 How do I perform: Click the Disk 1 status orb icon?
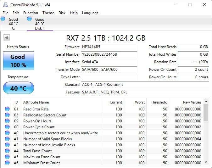tap(29, 19)
